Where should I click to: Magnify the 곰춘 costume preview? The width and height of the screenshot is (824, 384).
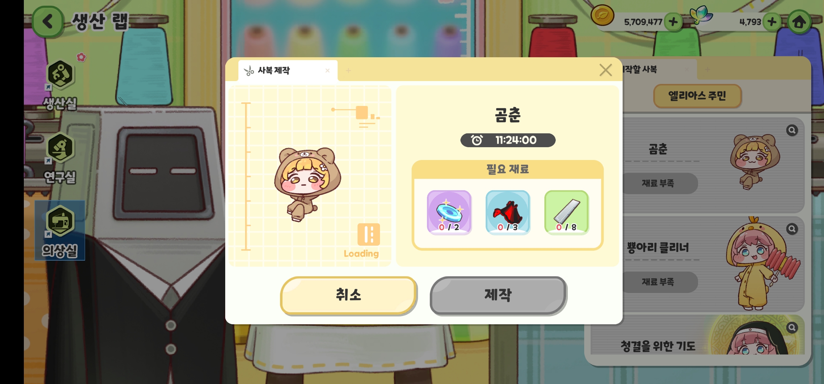792,130
